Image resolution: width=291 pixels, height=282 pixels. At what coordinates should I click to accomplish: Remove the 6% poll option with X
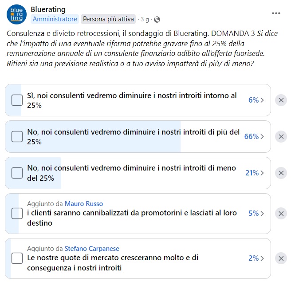click(281, 100)
